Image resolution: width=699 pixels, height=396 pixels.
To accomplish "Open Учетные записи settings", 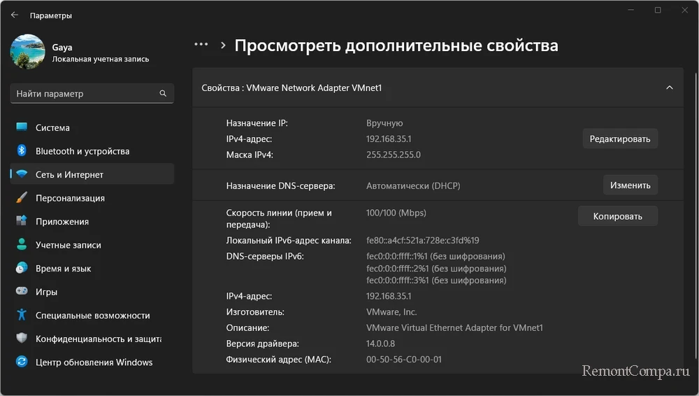I will [92, 245].
